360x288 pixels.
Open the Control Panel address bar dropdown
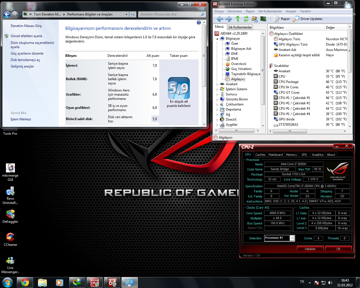pos(126,14)
